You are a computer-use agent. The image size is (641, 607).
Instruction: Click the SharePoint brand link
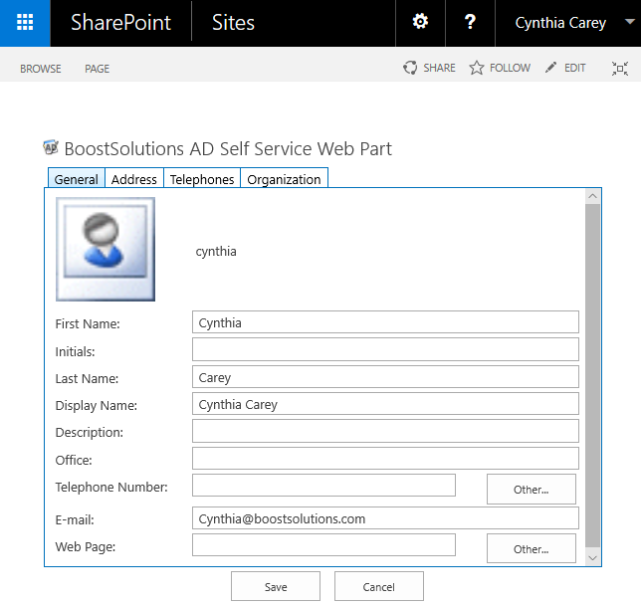tap(120, 23)
